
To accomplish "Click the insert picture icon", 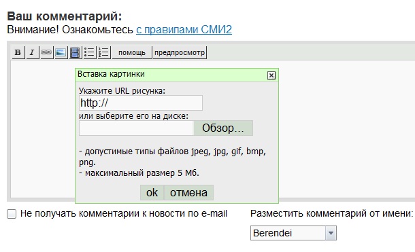I will coord(61,52).
